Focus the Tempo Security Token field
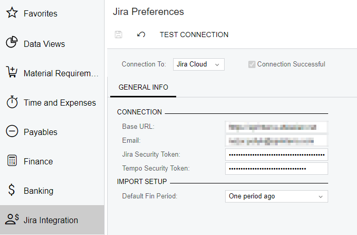 tap(277, 169)
